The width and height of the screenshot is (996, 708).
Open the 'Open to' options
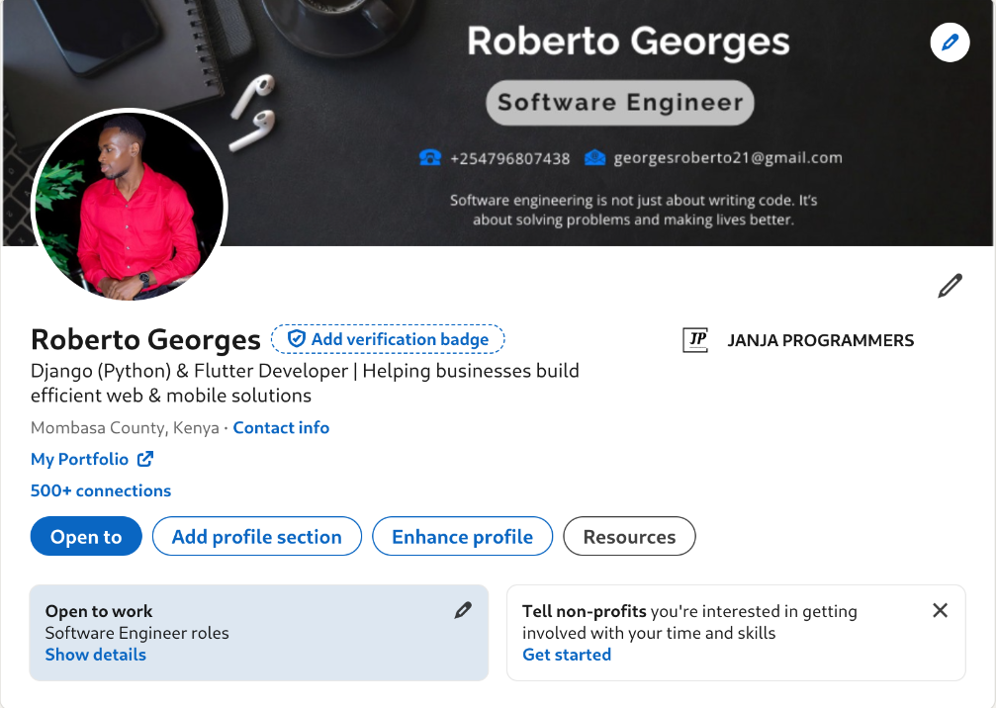tap(86, 536)
